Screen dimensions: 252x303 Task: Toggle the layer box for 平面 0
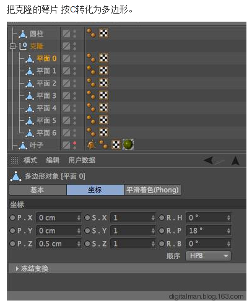[x=66, y=58]
